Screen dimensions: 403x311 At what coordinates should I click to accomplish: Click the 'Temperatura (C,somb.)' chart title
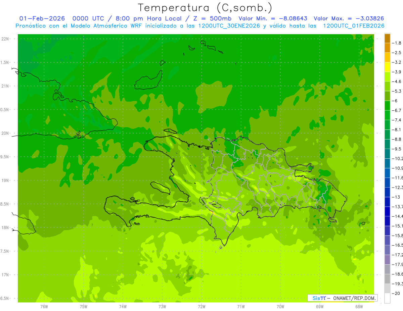pos(205,8)
